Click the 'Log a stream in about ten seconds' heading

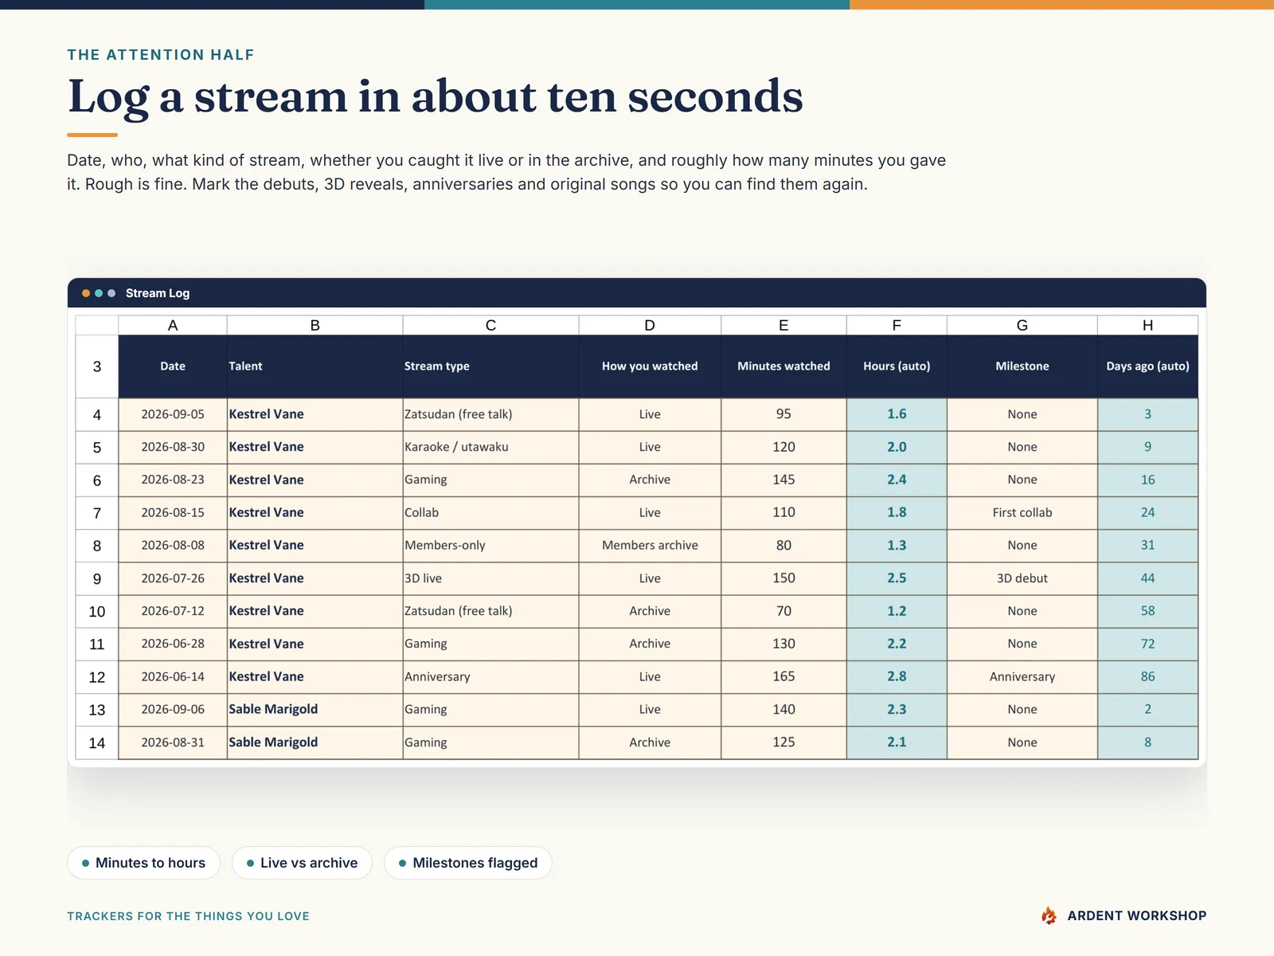(436, 97)
